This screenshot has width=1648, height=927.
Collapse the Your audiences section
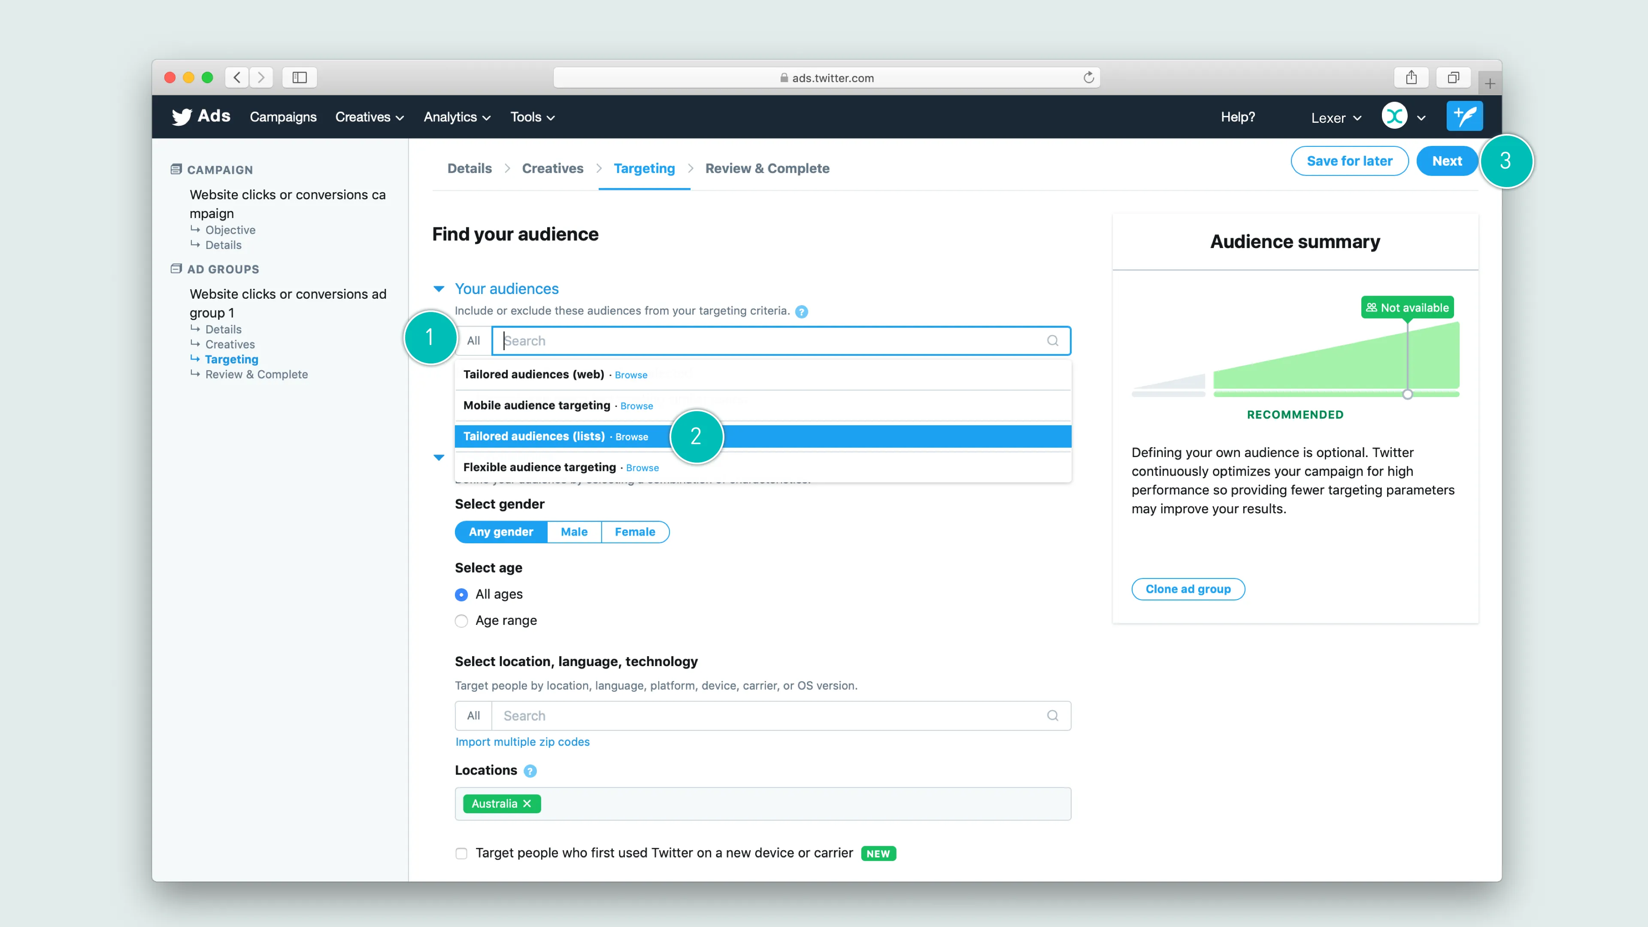point(439,288)
